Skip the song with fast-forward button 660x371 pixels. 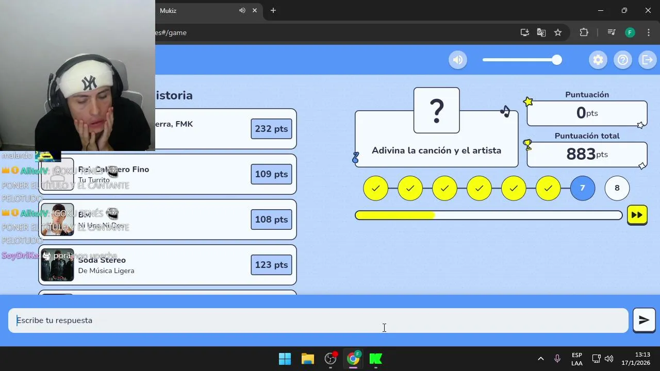(x=637, y=215)
